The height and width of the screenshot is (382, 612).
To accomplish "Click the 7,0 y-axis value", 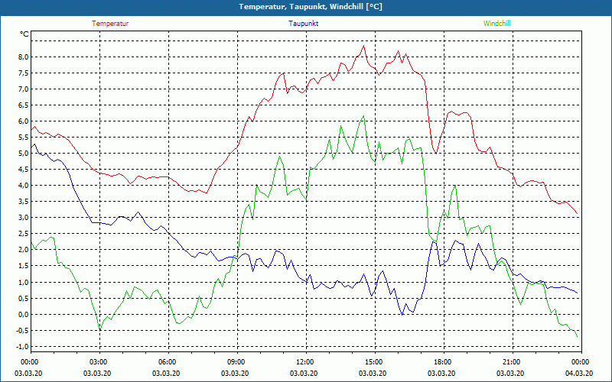I will 23,89.
